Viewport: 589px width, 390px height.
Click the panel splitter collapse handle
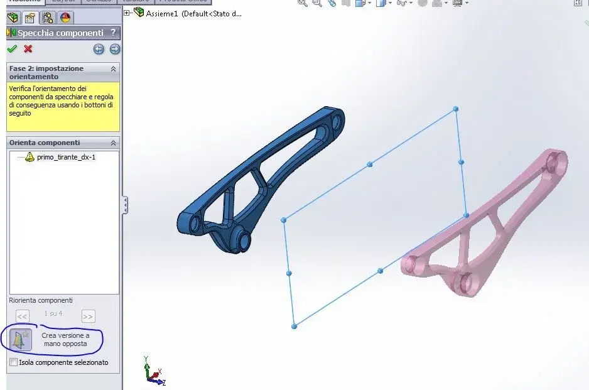125,205
